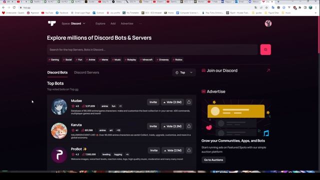320x180 pixels.
Task: Select the Music tag
Action: [116, 59]
